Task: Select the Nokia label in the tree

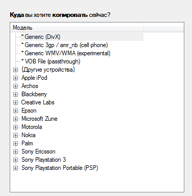Action: [29, 135]
